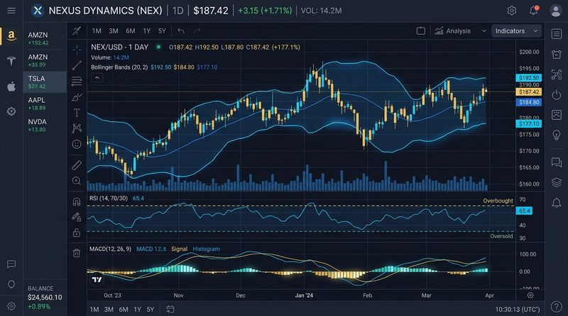Select the trend line drawing tool
The width and height of the screenshot is (568, 316).
point(77,65)
